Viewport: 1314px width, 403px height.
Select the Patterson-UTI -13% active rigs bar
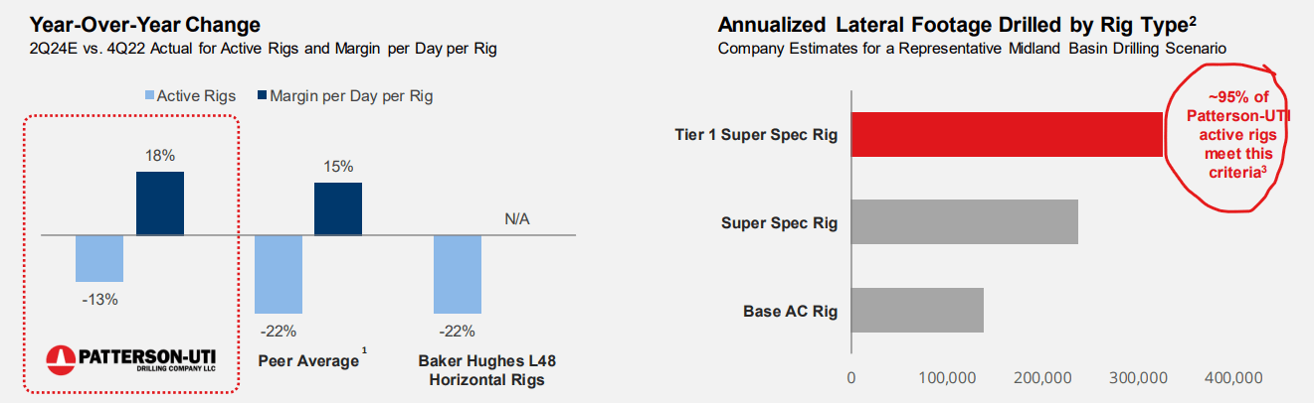99,258
